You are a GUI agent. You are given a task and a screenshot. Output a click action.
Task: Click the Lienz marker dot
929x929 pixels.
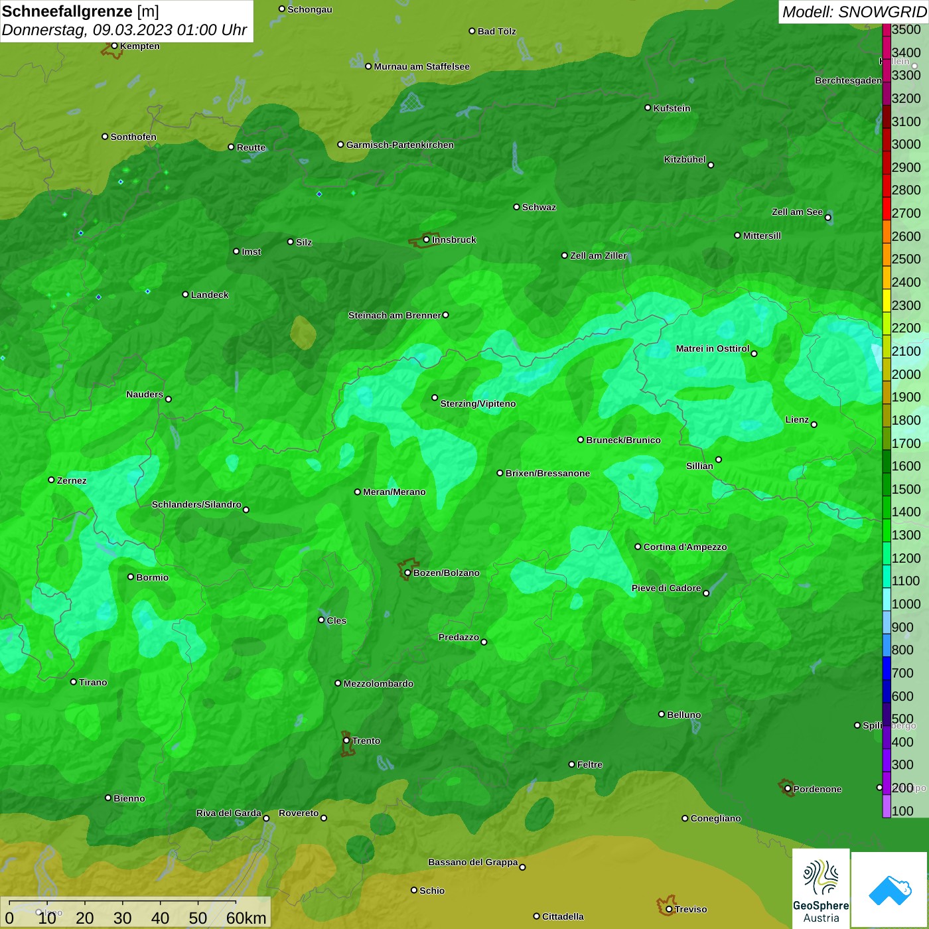tap(814, 425)
